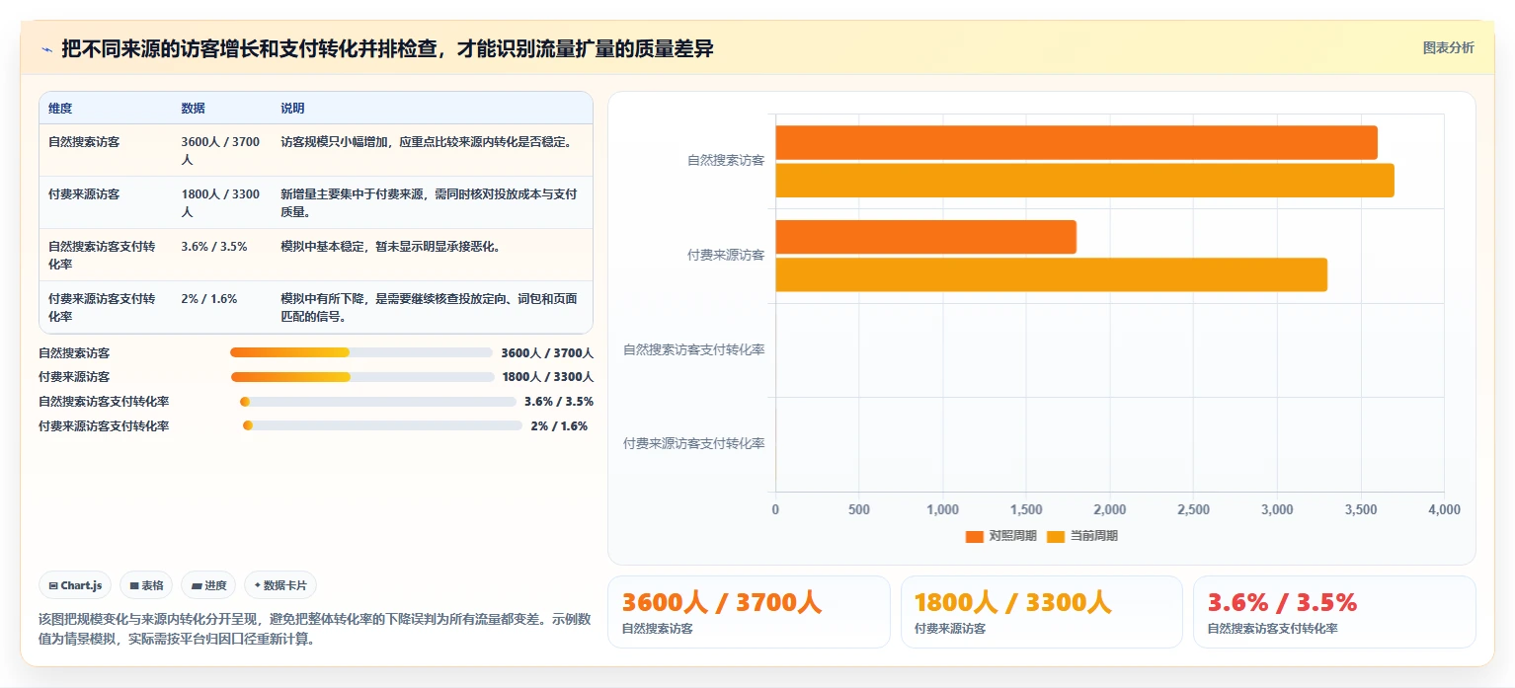This screenshot has height=688, width=1515.
Task: Click the 数据卡片 tag chip
Action: pyautogui.click(x=280, y=585)
